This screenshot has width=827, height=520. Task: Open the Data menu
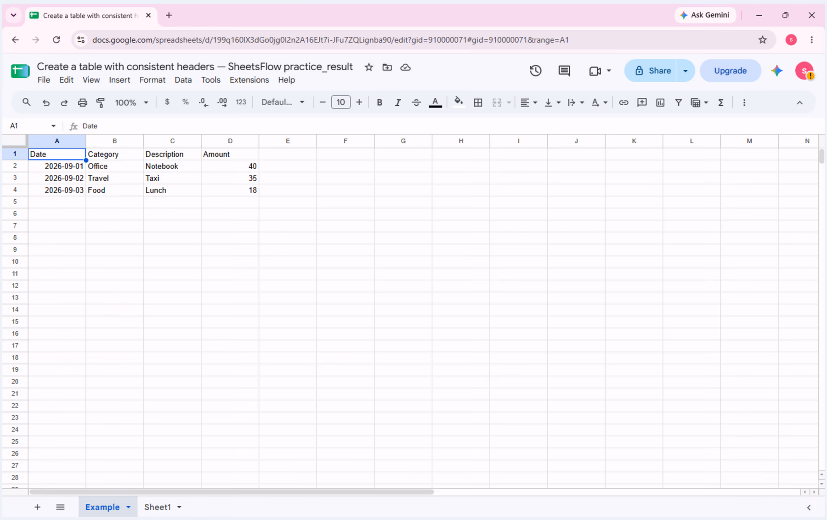(x=183, y=80)
